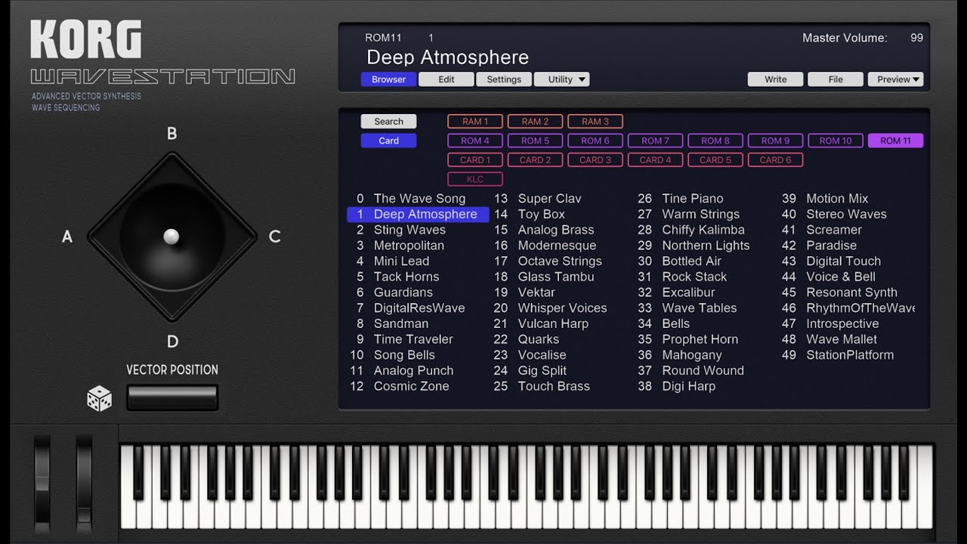
Task: Click the dice randomize icon
Action: pyautogui.click(x=100, y=398)
